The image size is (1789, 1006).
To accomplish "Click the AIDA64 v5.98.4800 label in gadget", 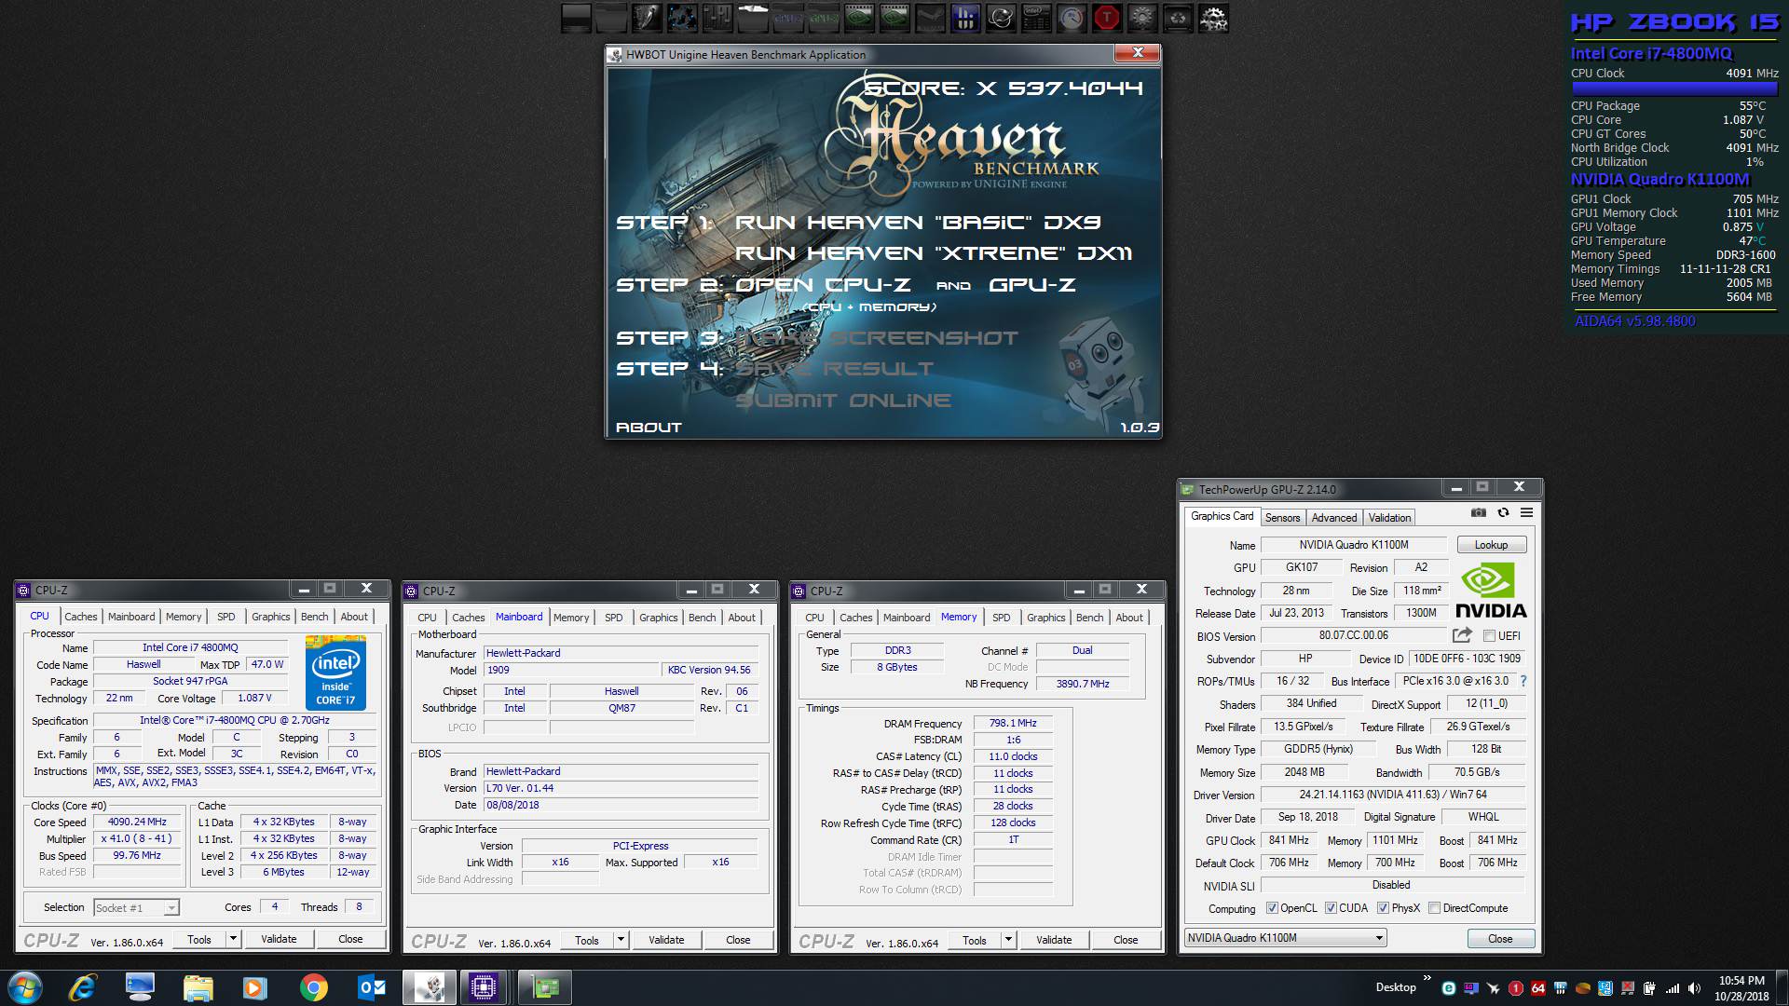I will pyautogui.click(x=1635, y=321).
